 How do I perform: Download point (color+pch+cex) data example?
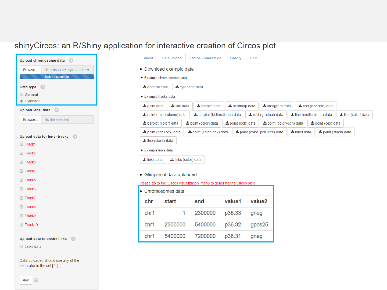[260, 132]
